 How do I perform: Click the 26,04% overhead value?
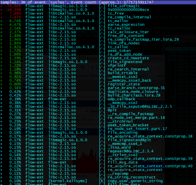tap(14, 6)
